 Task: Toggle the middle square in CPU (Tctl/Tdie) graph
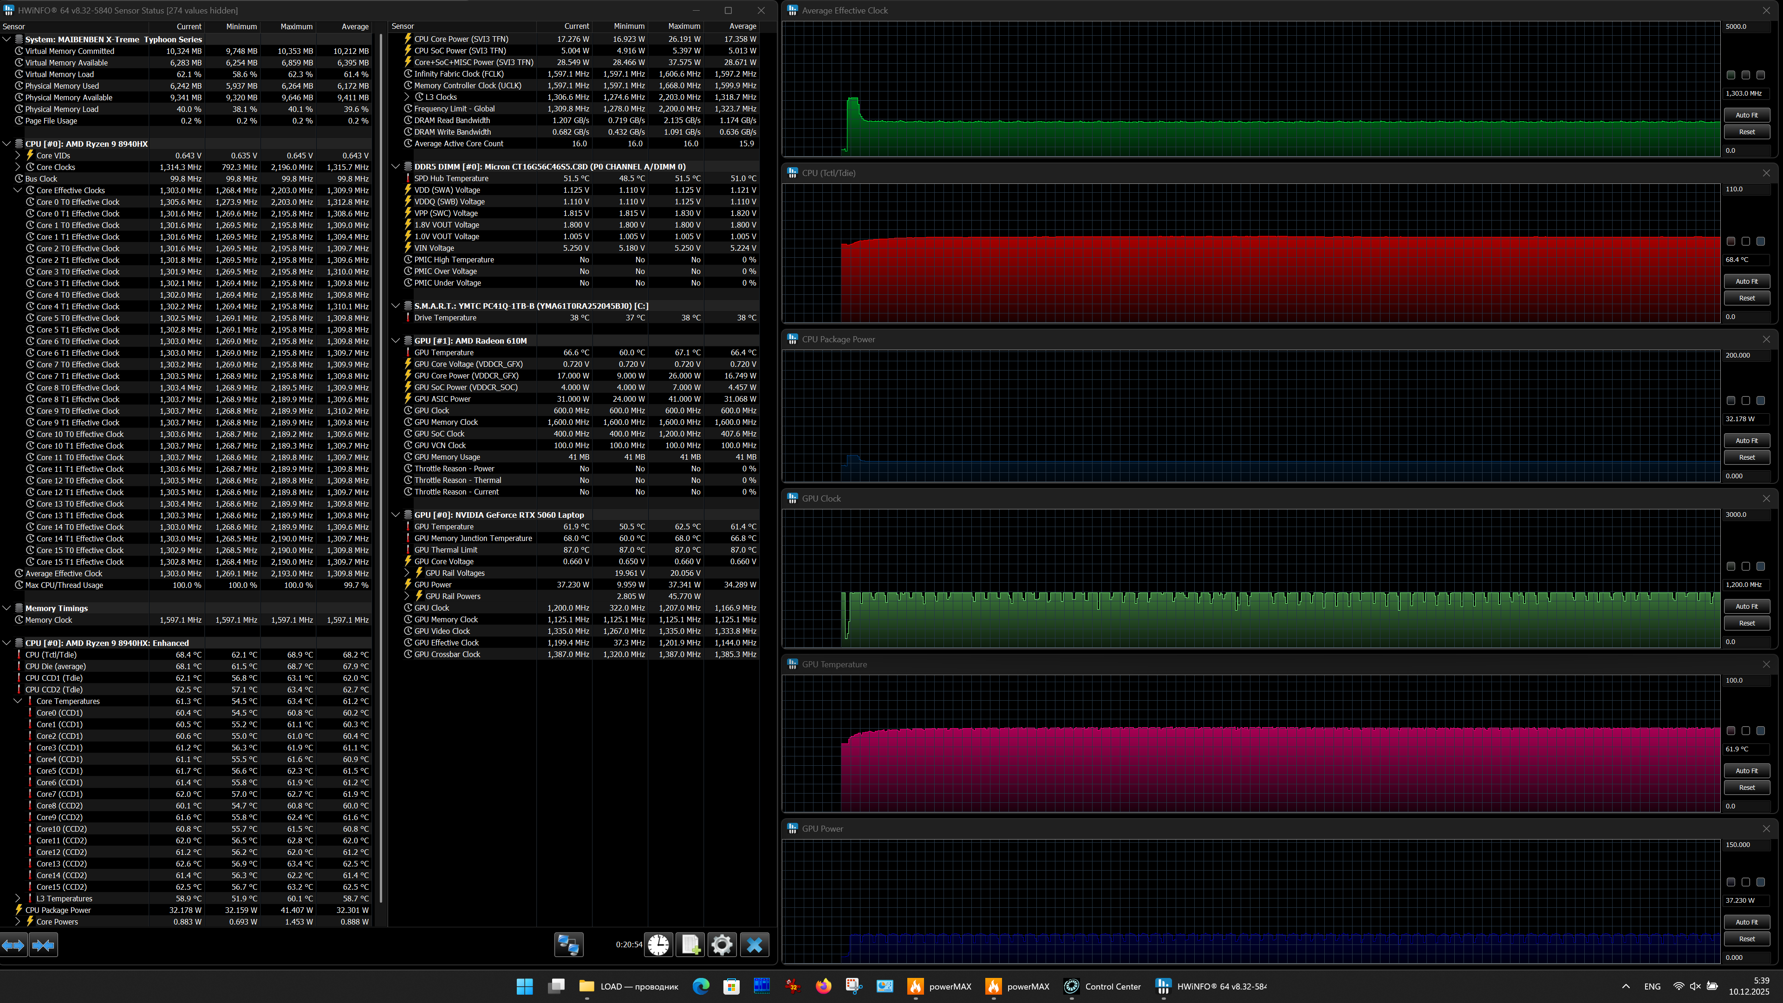(1746, 241)
